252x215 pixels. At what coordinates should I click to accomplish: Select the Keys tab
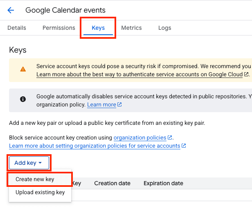[x=98, y=28]
